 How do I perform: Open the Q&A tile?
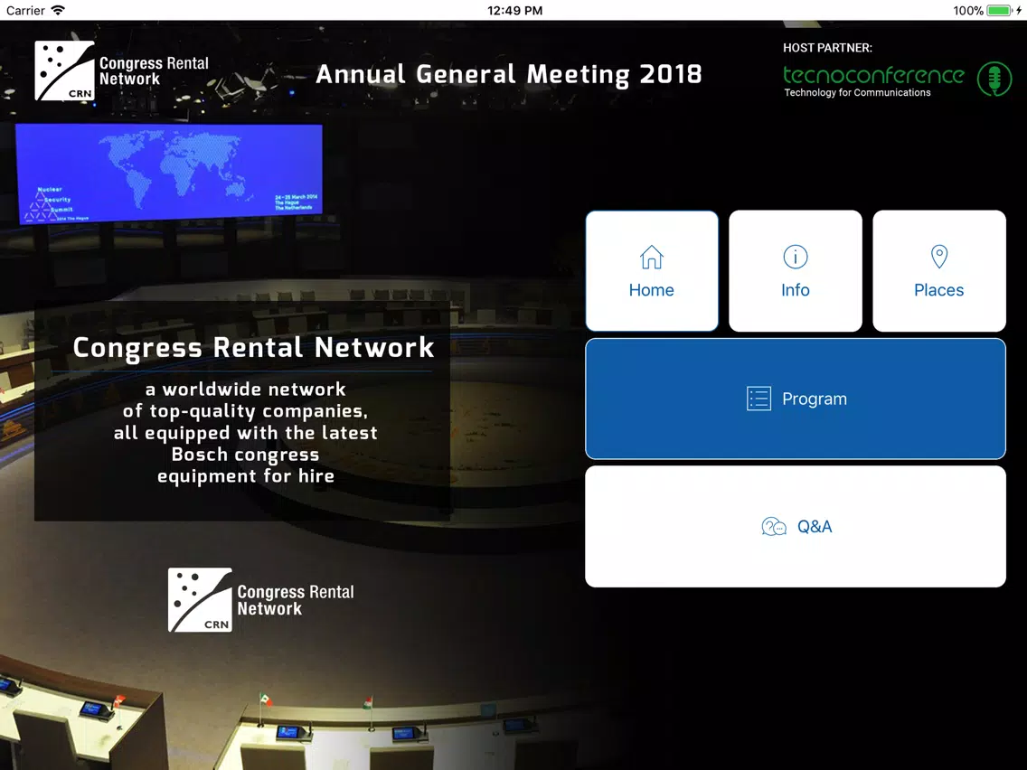(796, 526)
